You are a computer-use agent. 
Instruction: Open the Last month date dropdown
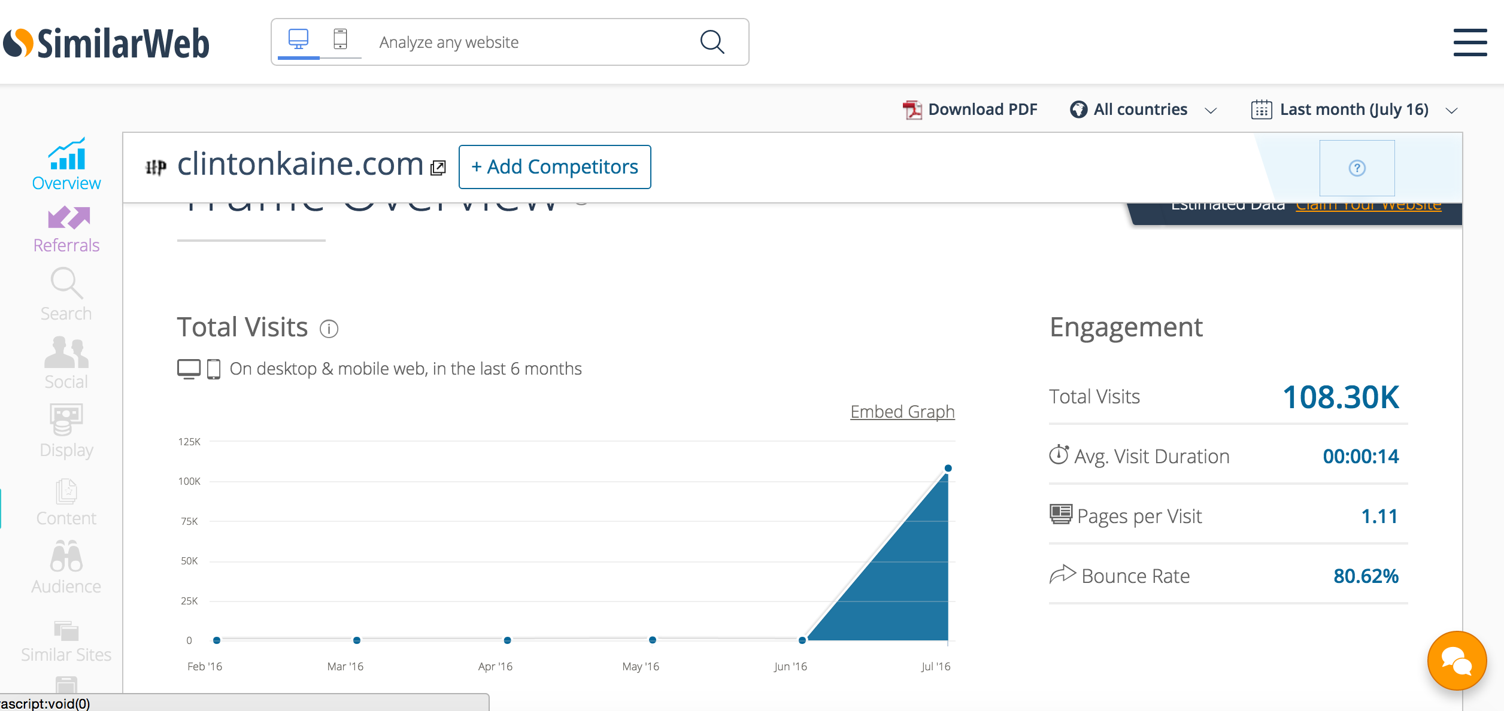pyautogui.click(x=1354, y=110)
